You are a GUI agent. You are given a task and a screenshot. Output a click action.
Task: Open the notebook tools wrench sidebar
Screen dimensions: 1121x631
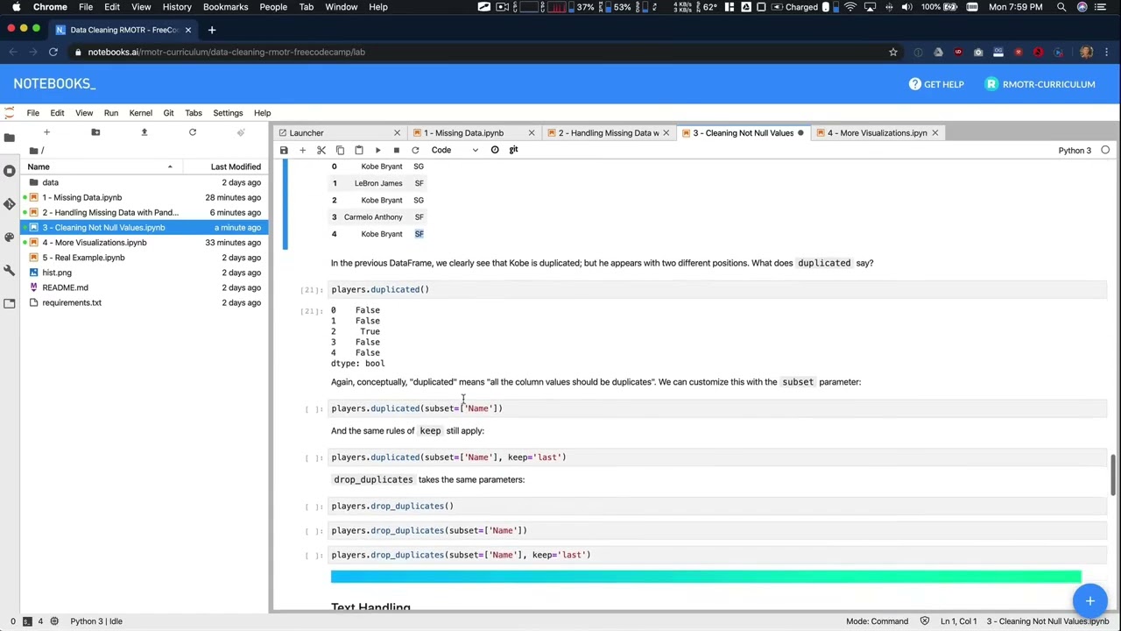pos(10,270)
